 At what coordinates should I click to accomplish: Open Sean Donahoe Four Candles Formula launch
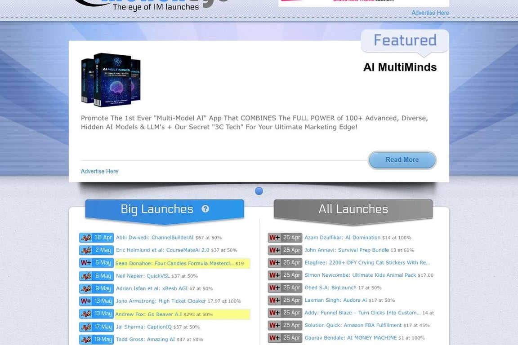pyautogui.click(x=174, y=263)
